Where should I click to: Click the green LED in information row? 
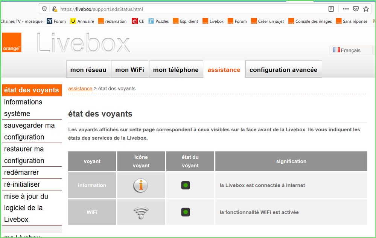pos(186,185)
